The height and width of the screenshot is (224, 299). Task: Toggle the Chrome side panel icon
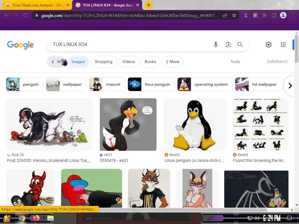pos(274,15)
